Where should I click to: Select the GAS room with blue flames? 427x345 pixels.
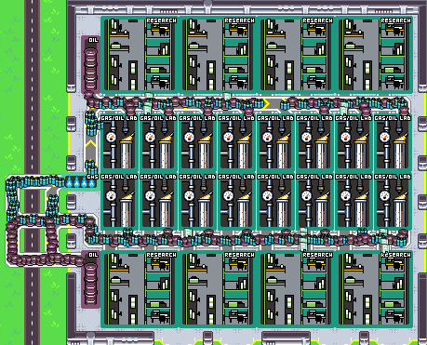point(81,181)
